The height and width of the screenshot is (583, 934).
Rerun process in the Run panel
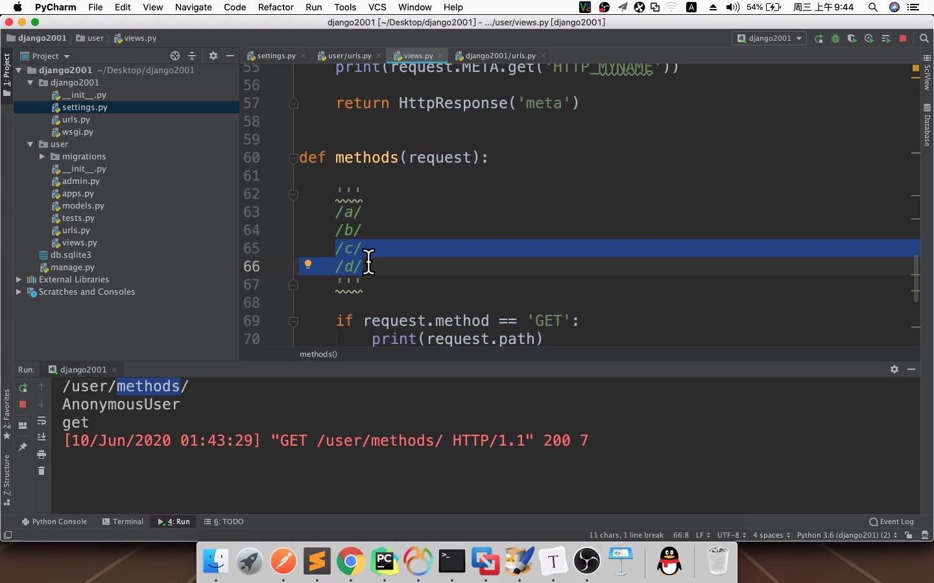point(23,387)
